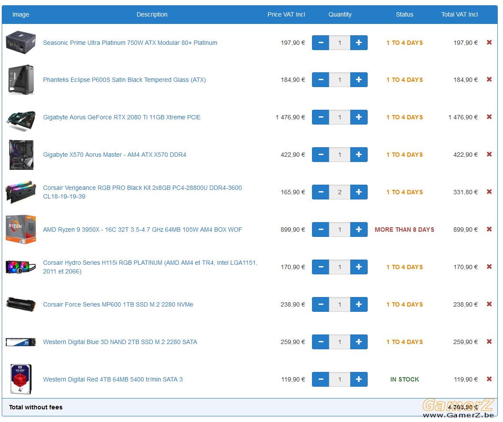The image size is (503, 422).
Task: Click the X570 Aorus Master motherboard thumbnail
Action: coord(21,155)
